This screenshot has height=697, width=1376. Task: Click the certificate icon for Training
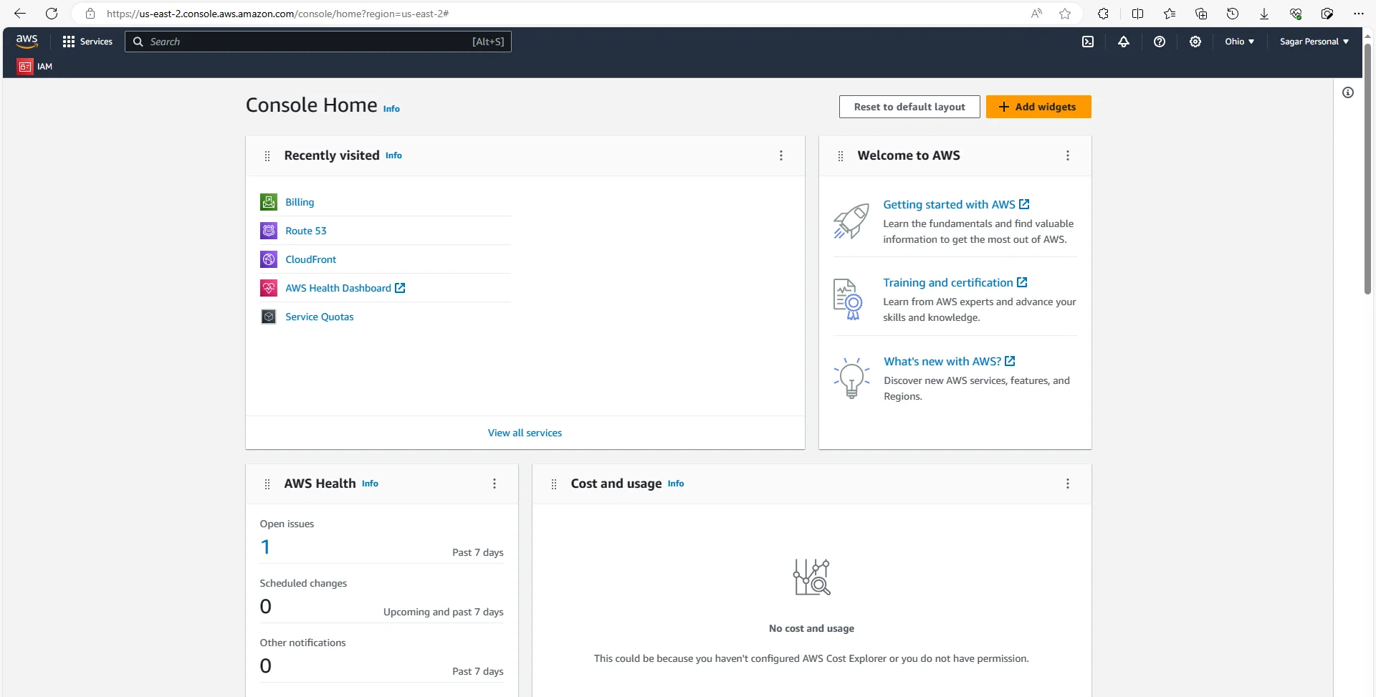click(849, 299)
